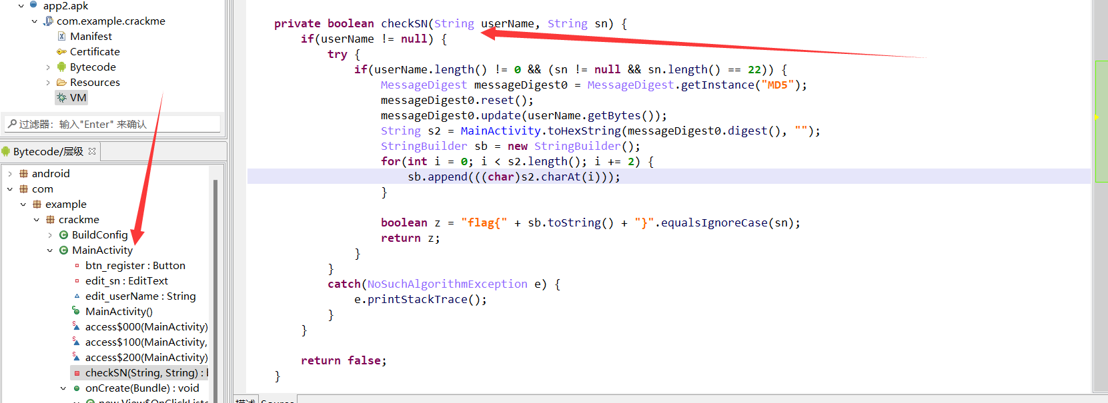The width and height of the screenshot is (1108, 403).
Task: Click the VM bug icon
Action: 61,98
